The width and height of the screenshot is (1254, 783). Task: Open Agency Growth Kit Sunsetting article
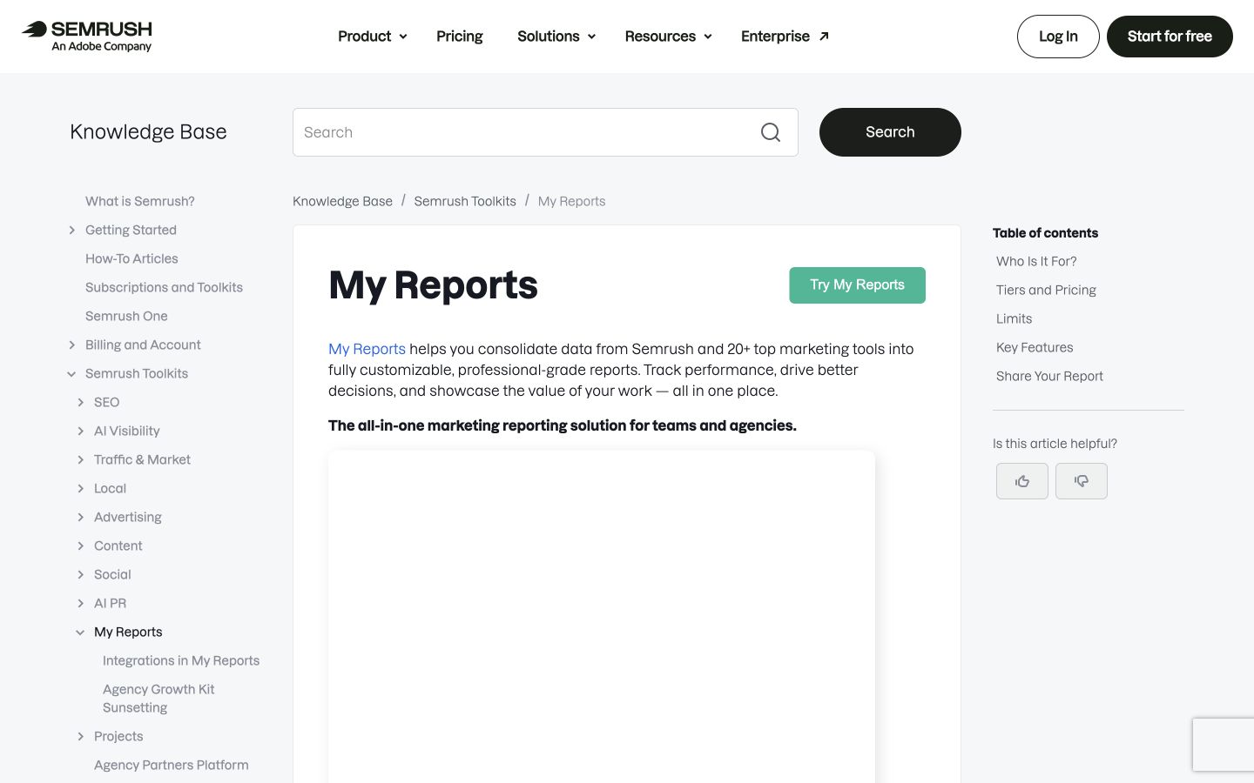click(x=158, y=699)
